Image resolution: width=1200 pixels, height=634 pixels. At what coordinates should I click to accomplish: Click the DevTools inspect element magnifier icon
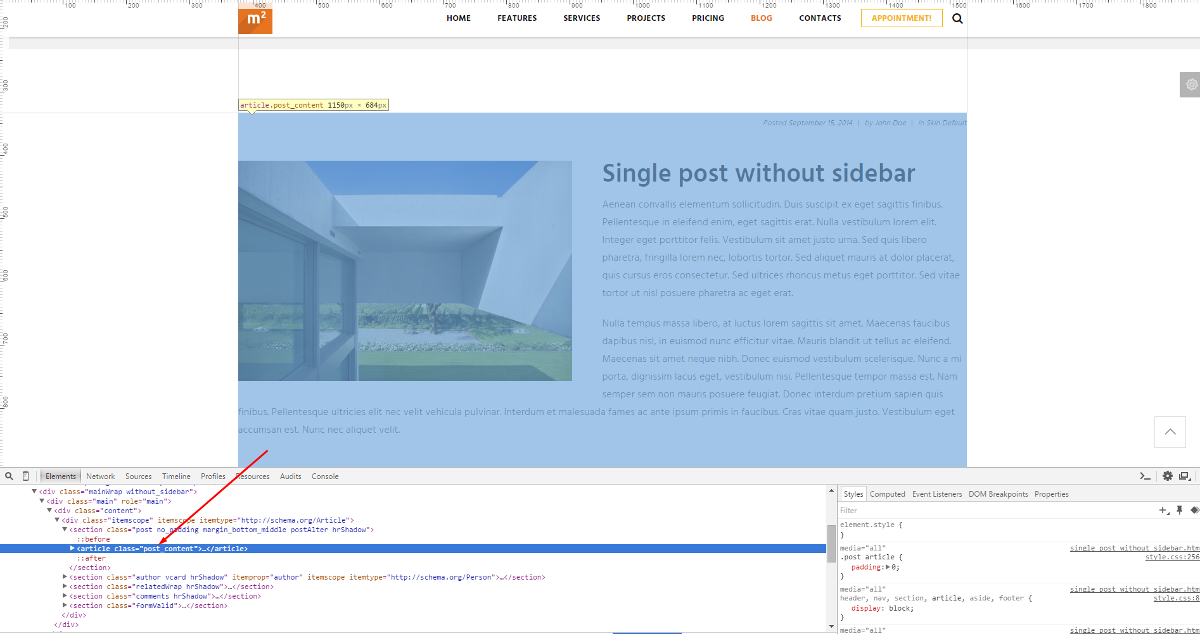[9, 476]
